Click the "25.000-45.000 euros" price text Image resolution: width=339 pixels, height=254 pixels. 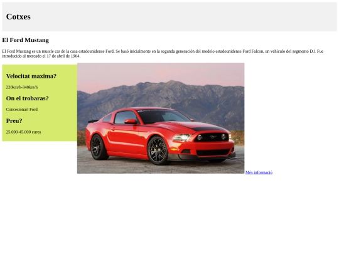pyautogui.click(x=23, y=132)
